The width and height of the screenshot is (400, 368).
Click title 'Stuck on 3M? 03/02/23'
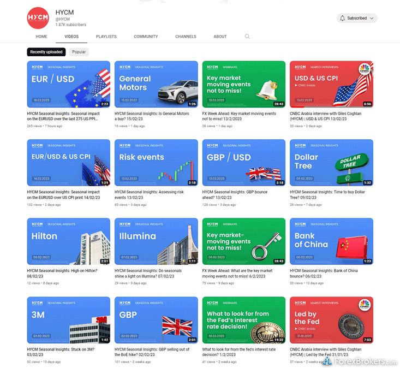point(61,352)
